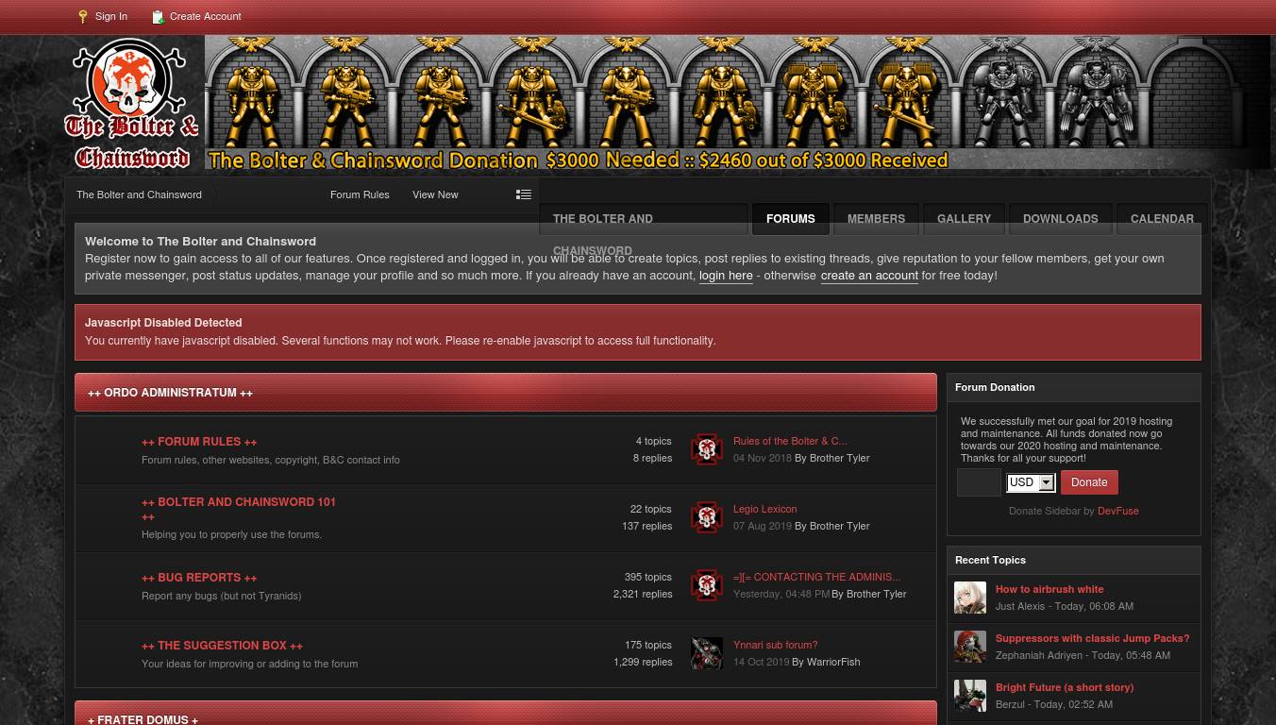The height and width of the screenshot is (725, 1276).
Task: Open the Legio Lexicon topic
Action: pyautogui.click(x=764, y=509)
